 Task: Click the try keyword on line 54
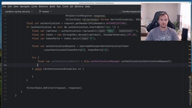(34, 58)
